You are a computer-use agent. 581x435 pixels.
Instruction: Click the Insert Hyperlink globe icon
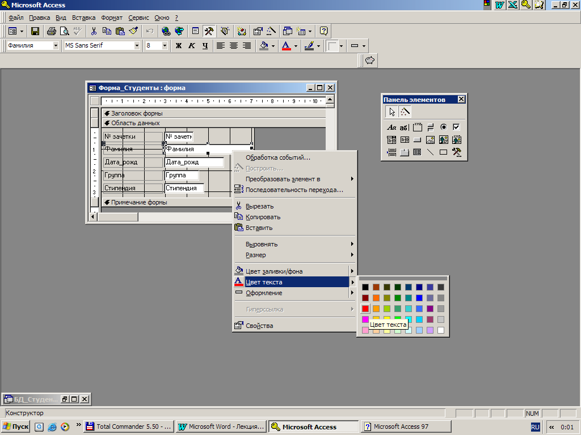tap(166, 31)
